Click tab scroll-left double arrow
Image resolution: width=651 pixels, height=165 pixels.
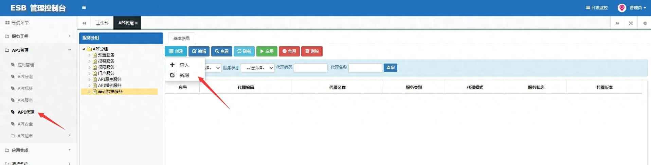tap(84, 23)
